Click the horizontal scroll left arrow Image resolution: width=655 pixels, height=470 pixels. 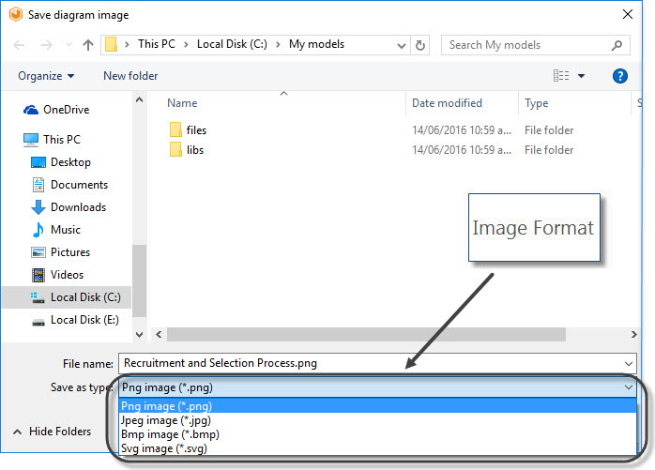159,334
